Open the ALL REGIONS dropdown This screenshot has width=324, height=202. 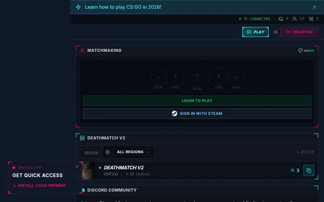[x=134, y=152]
